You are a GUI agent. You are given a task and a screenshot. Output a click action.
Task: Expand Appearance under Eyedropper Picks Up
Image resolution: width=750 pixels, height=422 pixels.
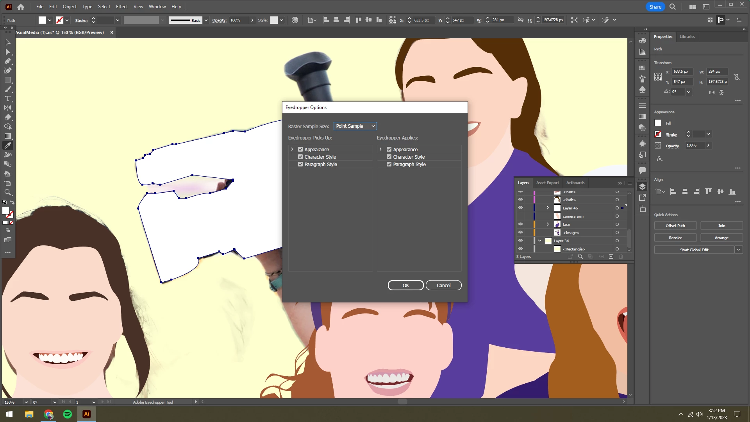click(292, 149)
